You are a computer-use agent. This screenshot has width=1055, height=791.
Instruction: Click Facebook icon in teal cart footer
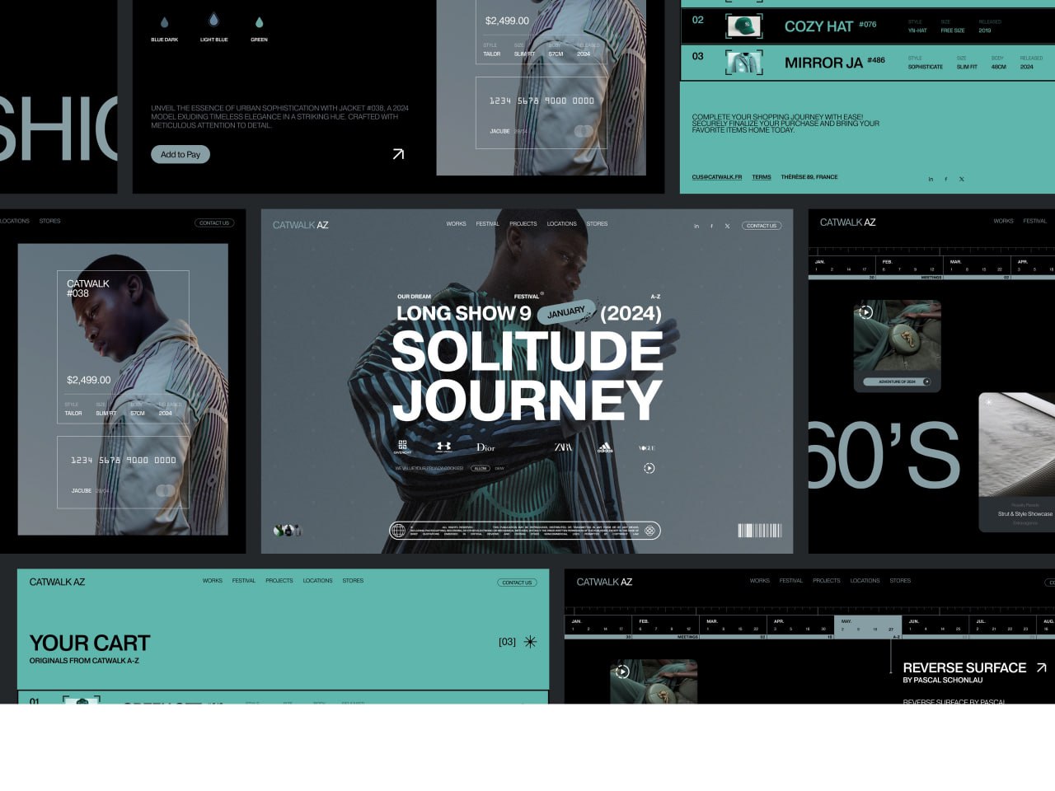click(946, 179)
